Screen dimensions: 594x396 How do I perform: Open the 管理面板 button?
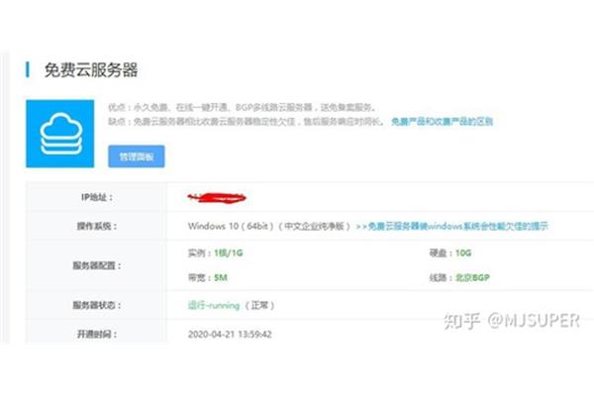tap(137, 156)
